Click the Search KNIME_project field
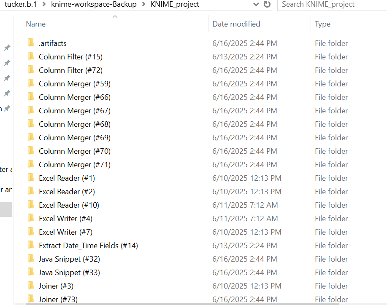This screenshot has width=387, height=305. click(x=332, y=4)
